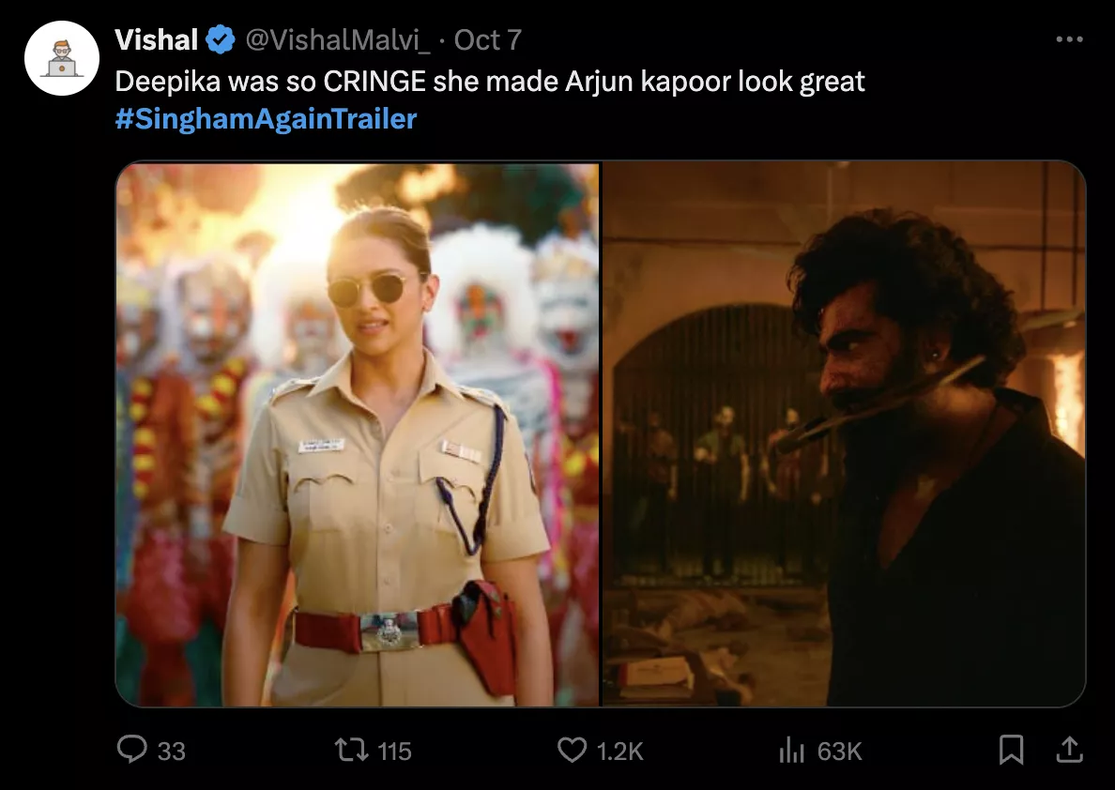The image size is (1115, 790).
Task: Click the 1.2K likes count
Action: pyautogui.click(x=619, y=751)
